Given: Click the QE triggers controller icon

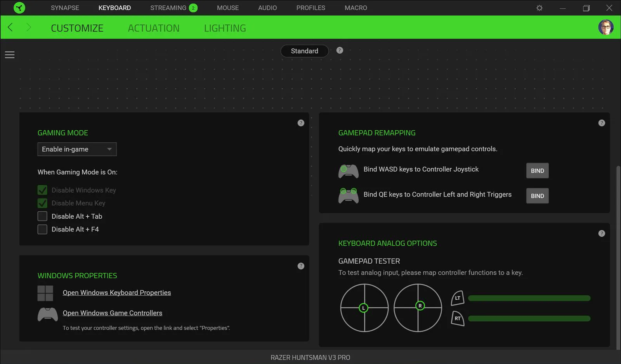Looking at the screenshot, I should 349,196.
